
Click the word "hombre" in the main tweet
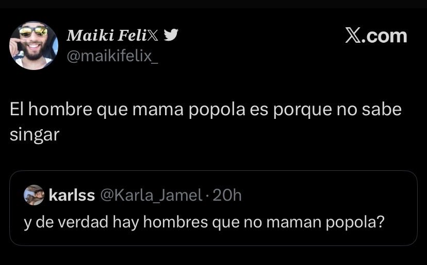(x=60, y=109)
